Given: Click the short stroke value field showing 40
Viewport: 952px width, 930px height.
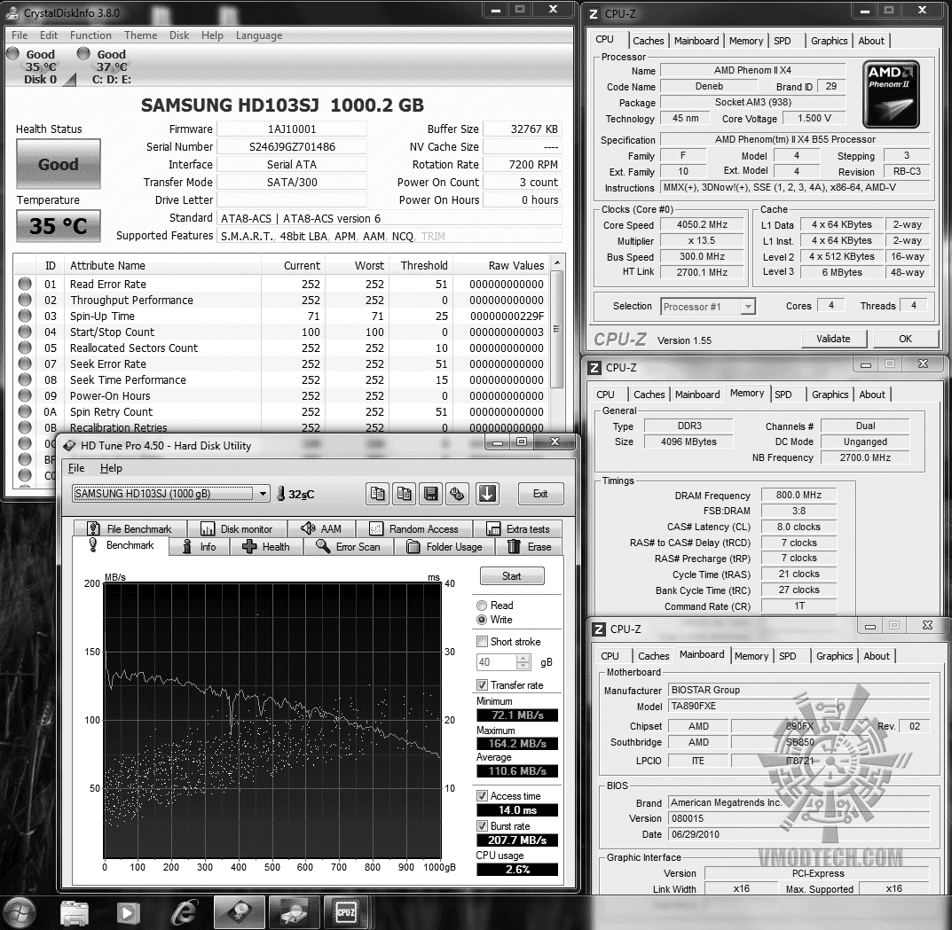Looking at the screenshot, I should click(496, 662).
